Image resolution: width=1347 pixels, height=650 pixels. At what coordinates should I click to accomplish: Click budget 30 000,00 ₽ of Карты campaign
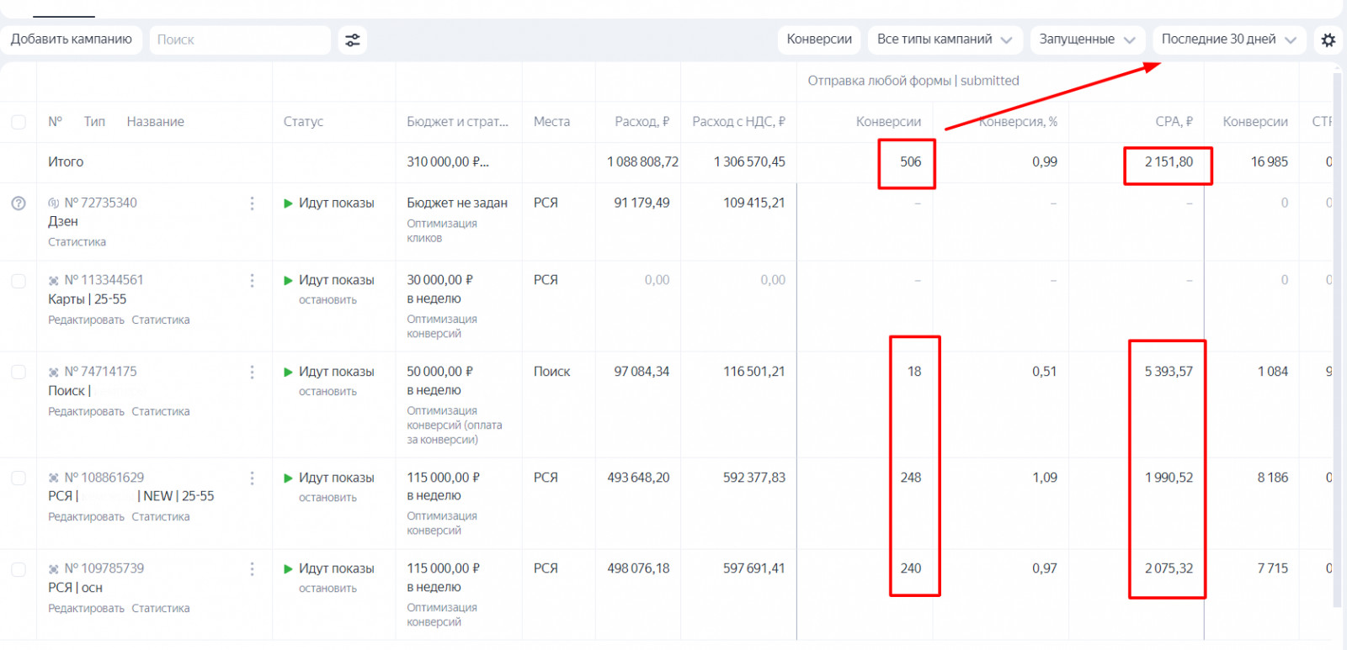pyautogui.click(x=440, y=281)
